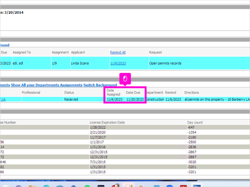Viewport: 250px width, 187px height.
Task: Select the Date Assigned column header
Action: coord(113,92)
